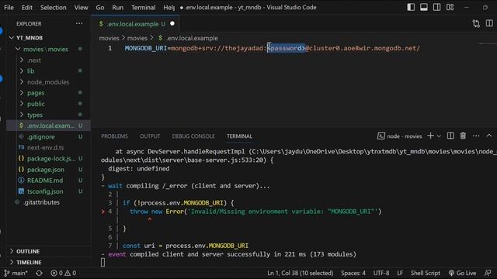This screenshot has height=279, width=497.
Task: Start Go Live server
Action: pyautogui.click(x=463, y=273)
